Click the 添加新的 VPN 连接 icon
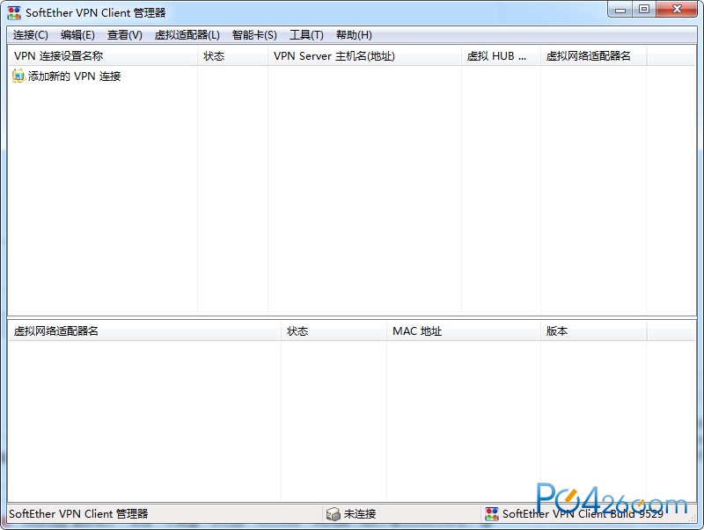 click(x=18, y=76)
